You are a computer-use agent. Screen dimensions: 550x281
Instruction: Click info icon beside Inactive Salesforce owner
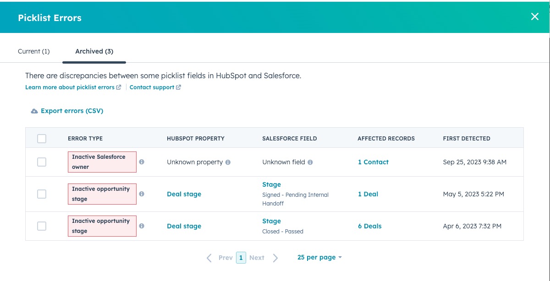click(142, 162)
